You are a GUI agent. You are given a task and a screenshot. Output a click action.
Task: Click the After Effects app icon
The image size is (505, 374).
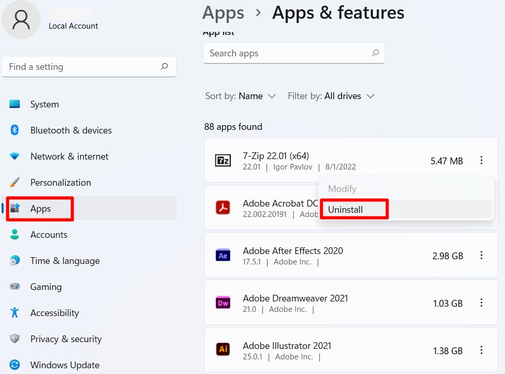[x=223, y=255]
